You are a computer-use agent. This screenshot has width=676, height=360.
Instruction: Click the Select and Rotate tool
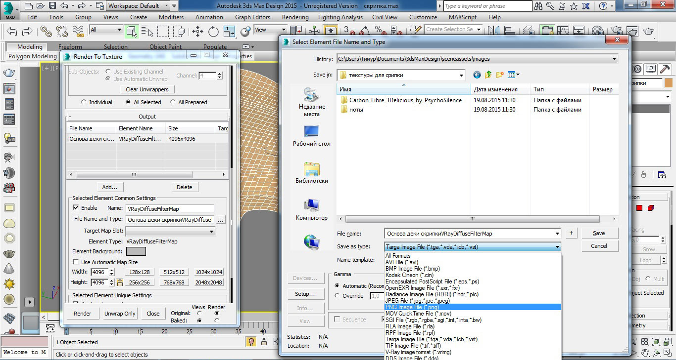tap(213, 31)
